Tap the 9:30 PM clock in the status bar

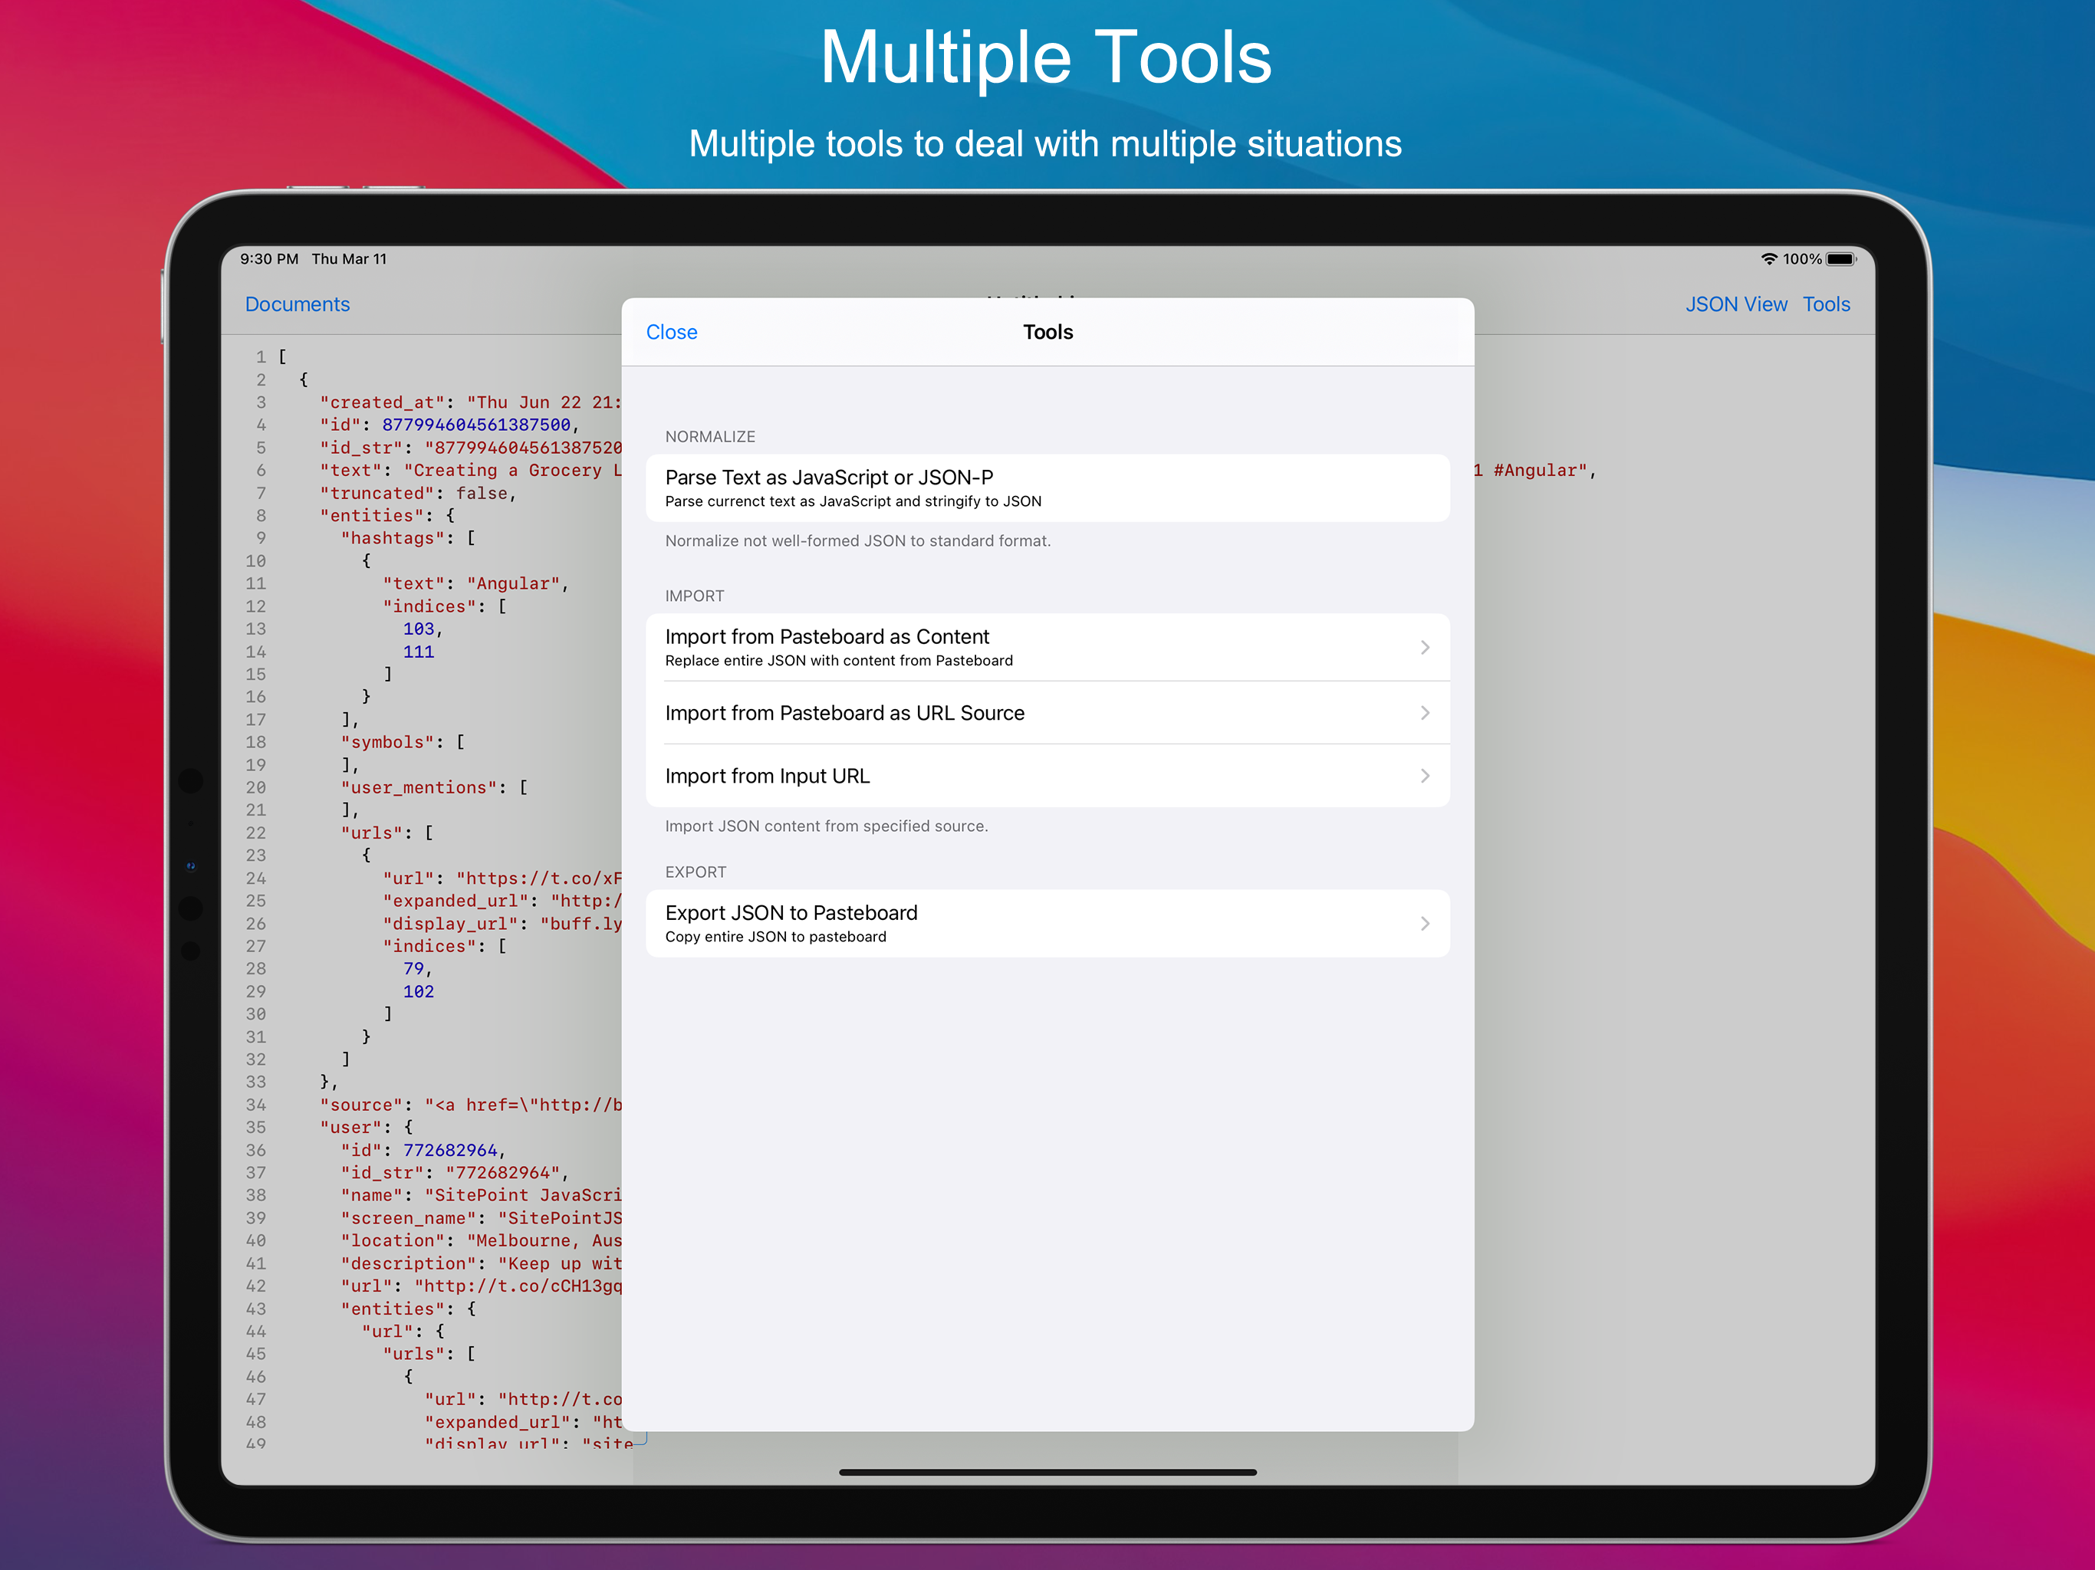[269, 258]
